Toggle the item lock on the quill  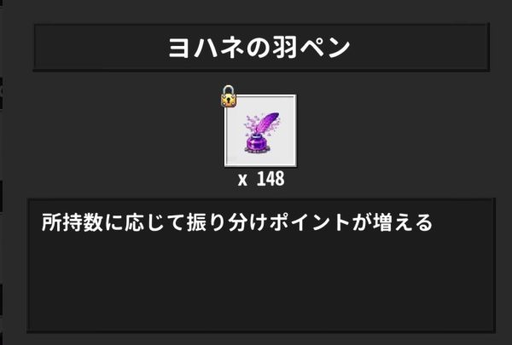[x=229, y=96]
